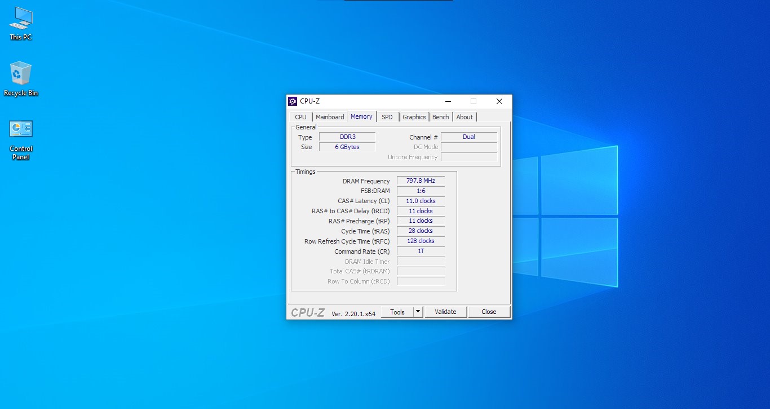Click the Row Refresh Cycle Time (tRFC) label
770x409 pixels.
coord(347,241)
